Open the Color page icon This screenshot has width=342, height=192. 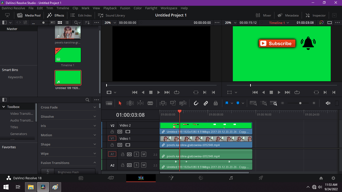(x=201, y=178)
